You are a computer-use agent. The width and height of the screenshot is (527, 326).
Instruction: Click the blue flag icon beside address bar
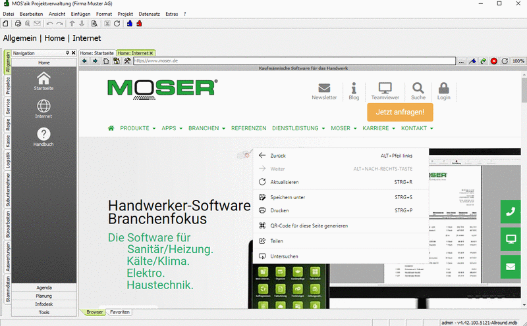click(472, 61)
